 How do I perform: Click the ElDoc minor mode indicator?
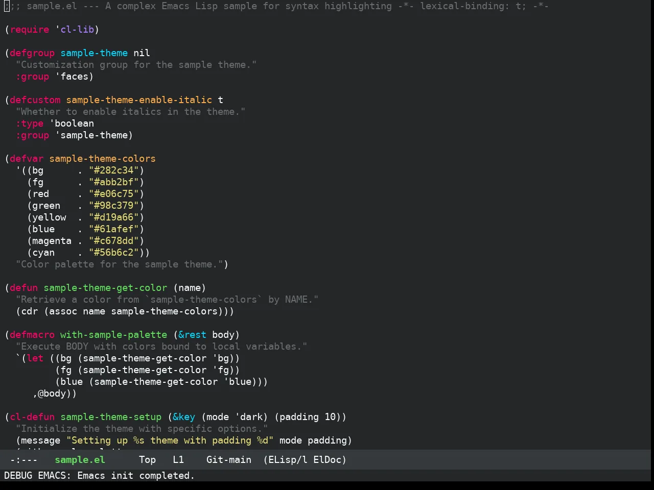point(328,460)
